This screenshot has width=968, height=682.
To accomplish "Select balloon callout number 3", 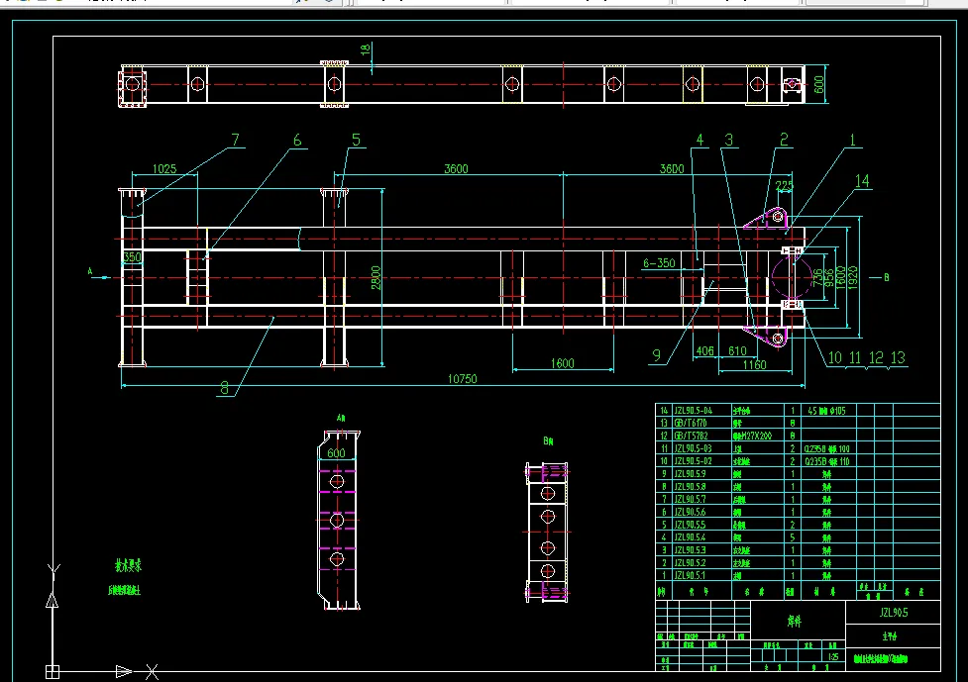I will [x=729, y=140].
